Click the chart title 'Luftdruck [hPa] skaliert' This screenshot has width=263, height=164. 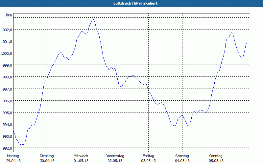point(135,3)
